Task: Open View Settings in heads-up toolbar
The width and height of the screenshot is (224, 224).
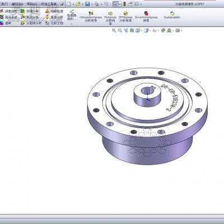Action: coord(178,30)
